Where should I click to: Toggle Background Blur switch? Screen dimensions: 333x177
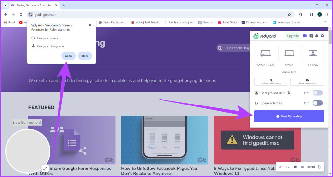tap(317, 93)
